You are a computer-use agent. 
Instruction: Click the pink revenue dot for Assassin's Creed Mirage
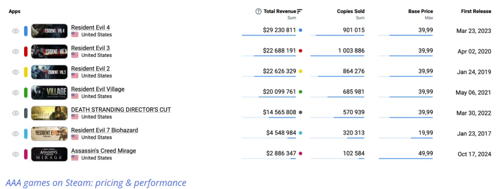click(300, 153)
